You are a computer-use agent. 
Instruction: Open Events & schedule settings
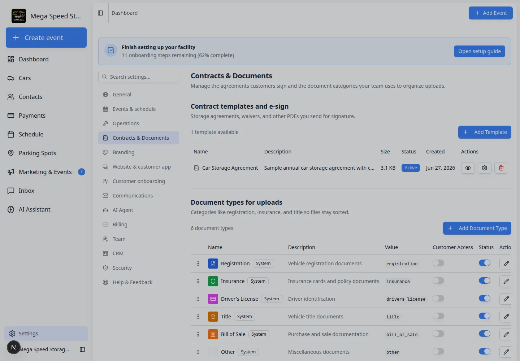click(139, 109)
